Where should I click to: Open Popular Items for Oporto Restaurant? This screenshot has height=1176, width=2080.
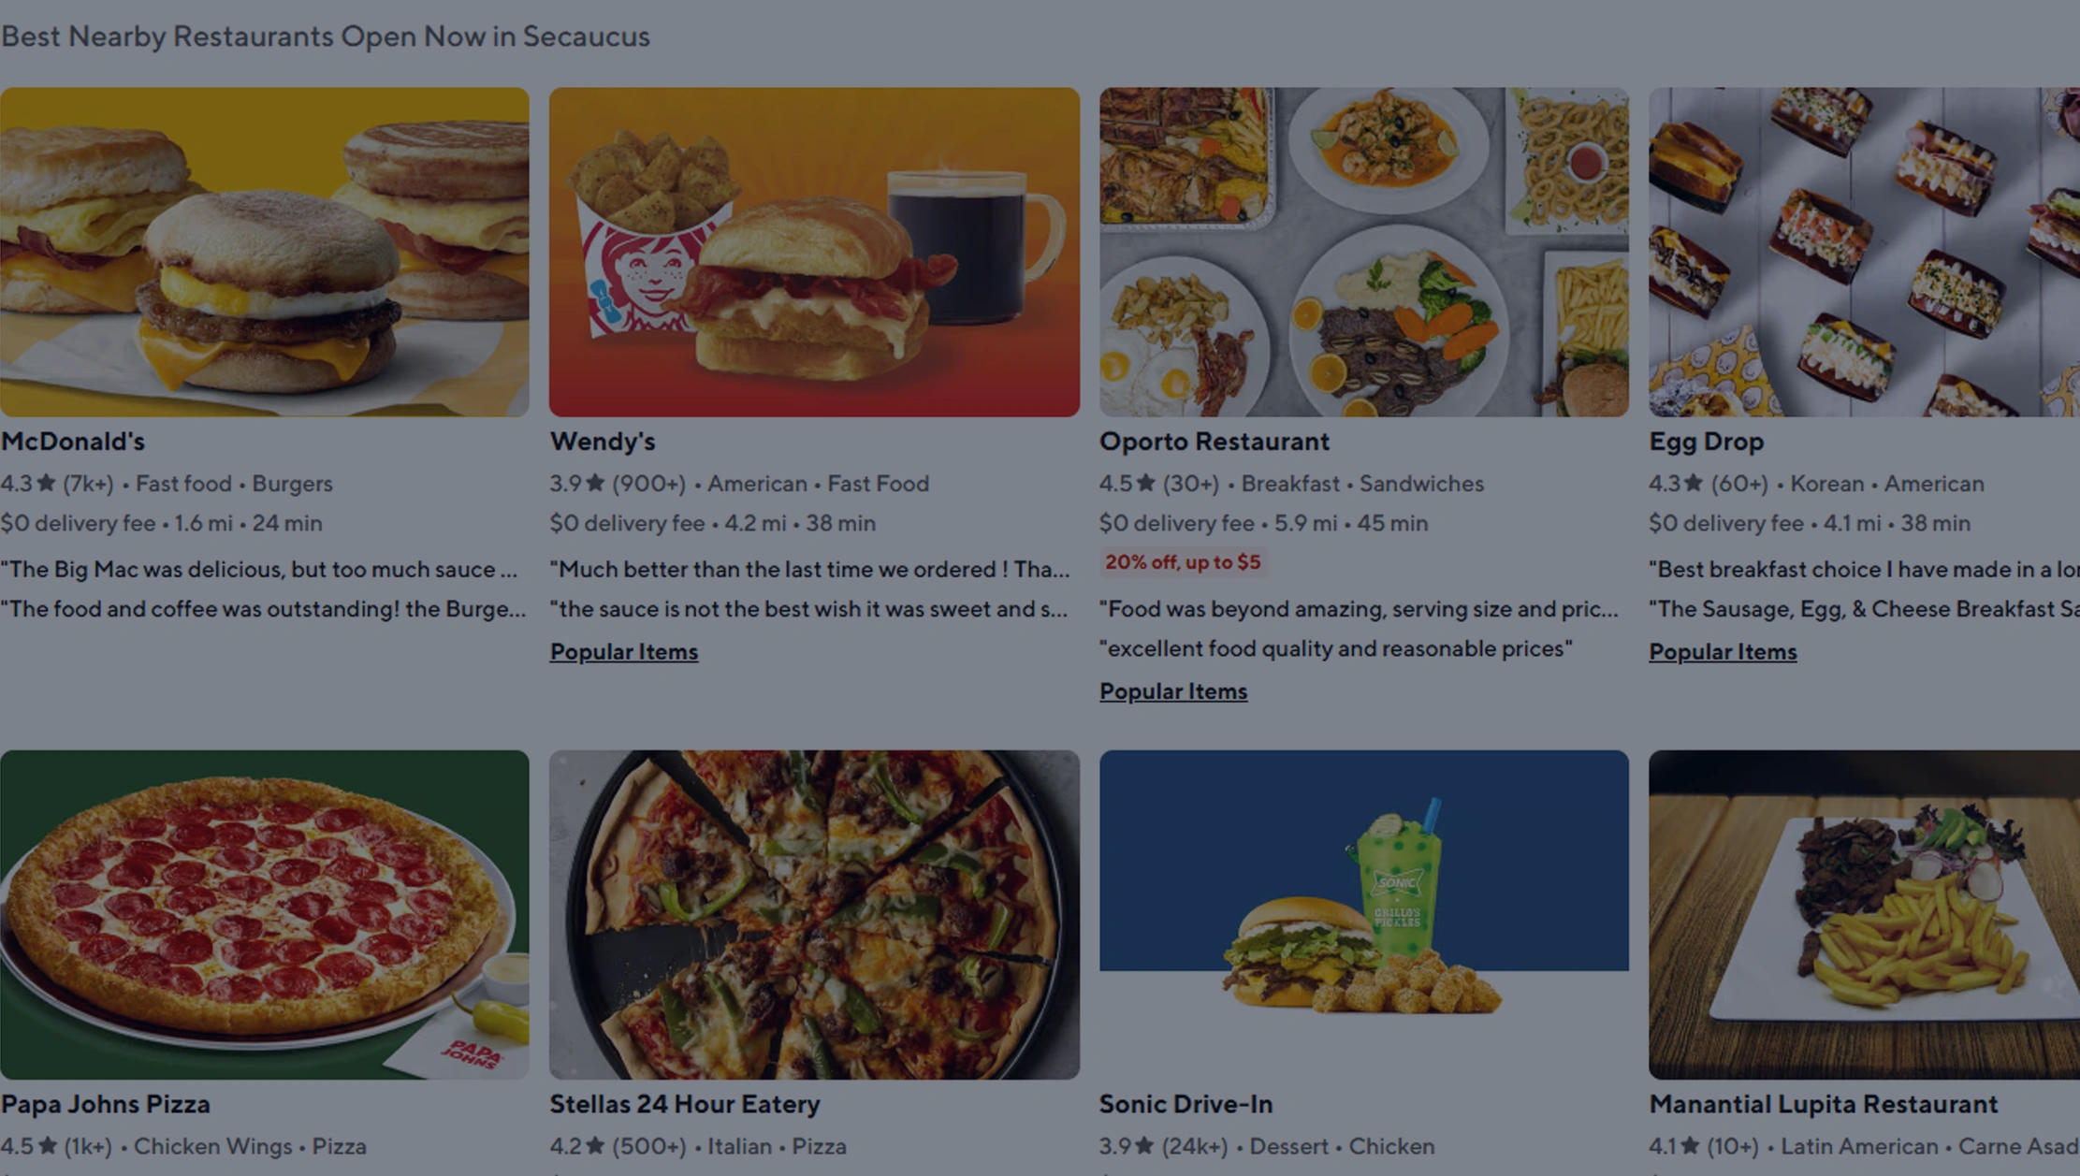click(1173, 690)
